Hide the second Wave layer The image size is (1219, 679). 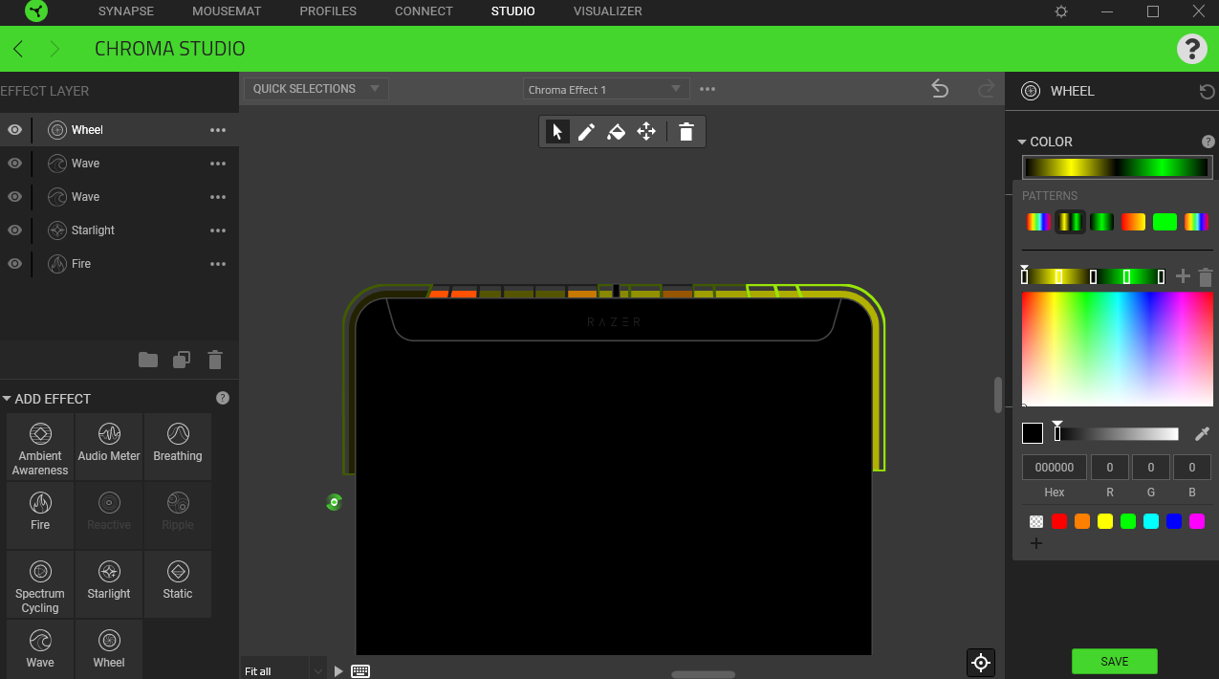click(x=15, y=197)
